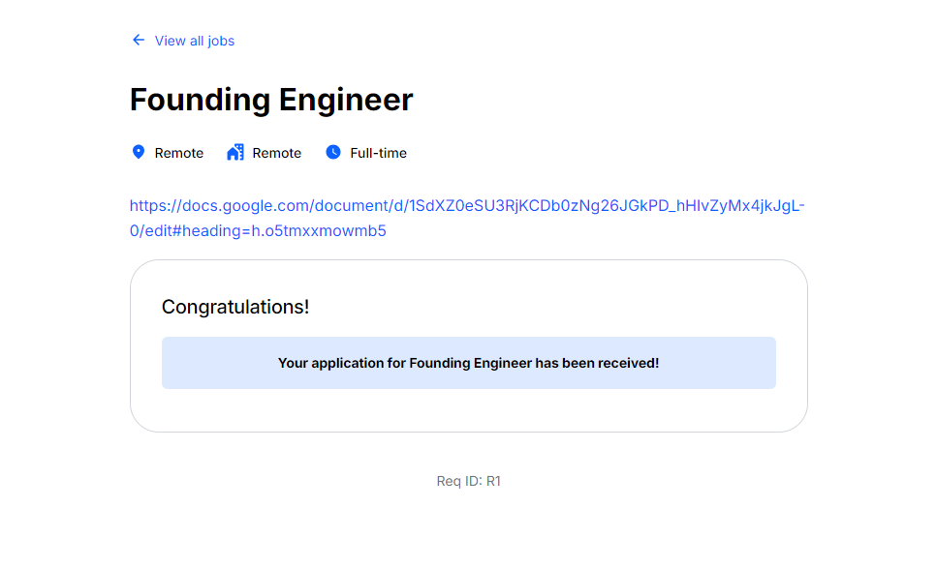
Task: Open the docs.google.com document link
Action: (x=467, y=206)
